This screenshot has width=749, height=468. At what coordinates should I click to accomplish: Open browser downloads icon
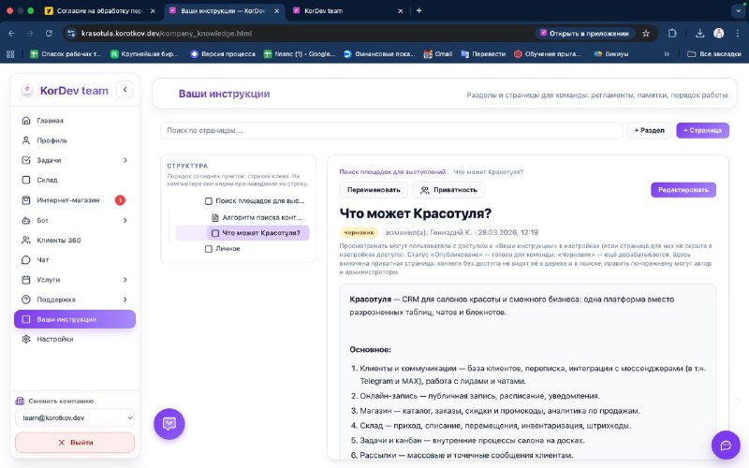tap(699, 34)
